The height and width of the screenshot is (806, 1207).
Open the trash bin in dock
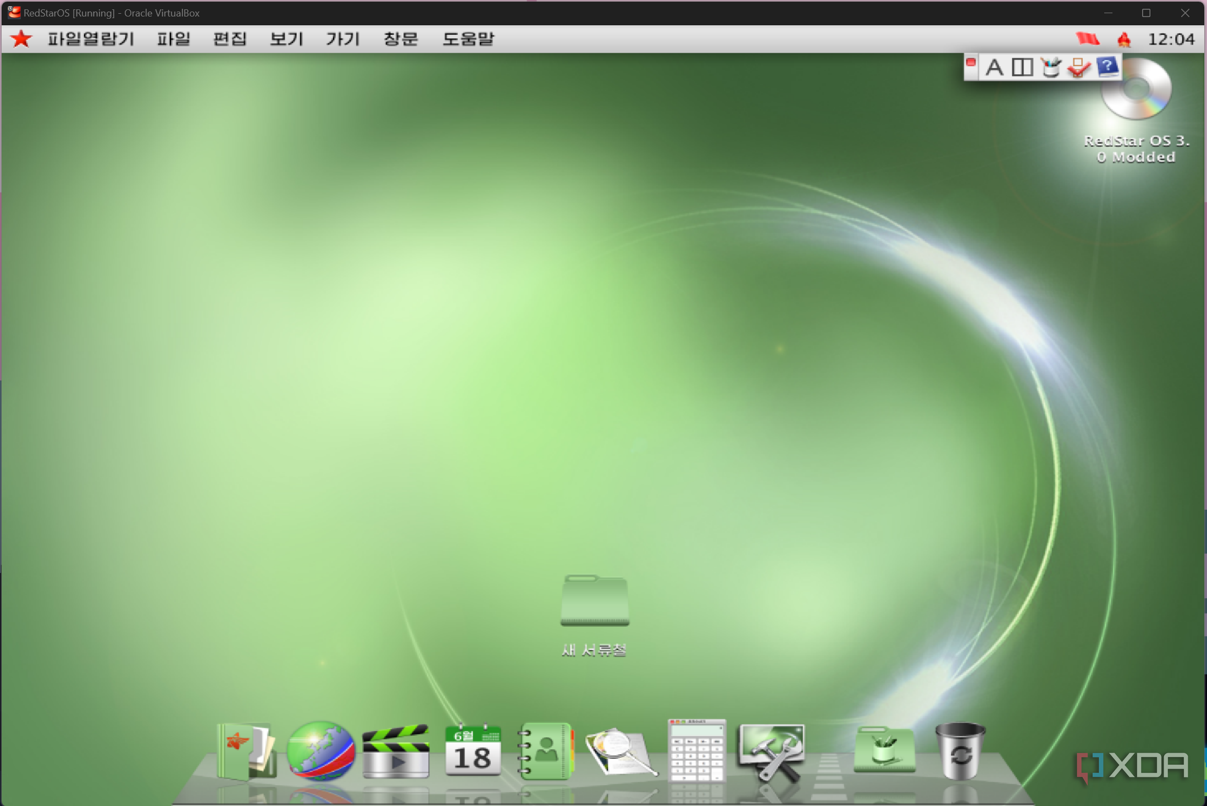[x=960, y=750]
